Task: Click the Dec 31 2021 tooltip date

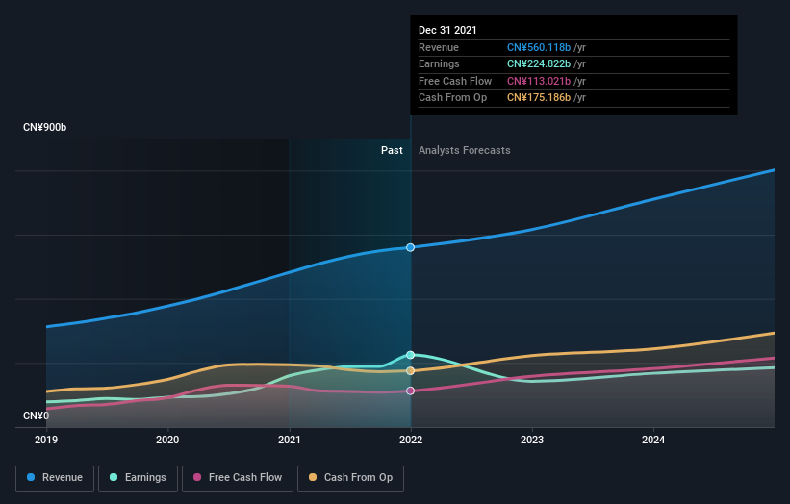Action: coord(447,31)
